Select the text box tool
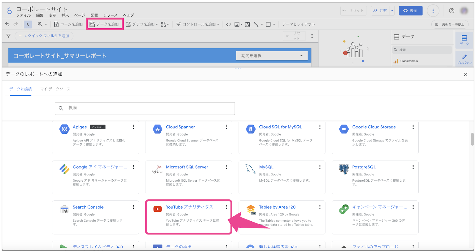 [x=248, y=24]
